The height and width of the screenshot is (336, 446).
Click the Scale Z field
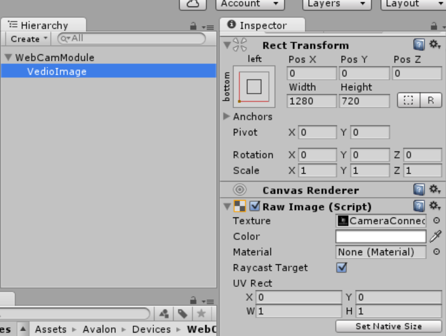click(422, 171)
